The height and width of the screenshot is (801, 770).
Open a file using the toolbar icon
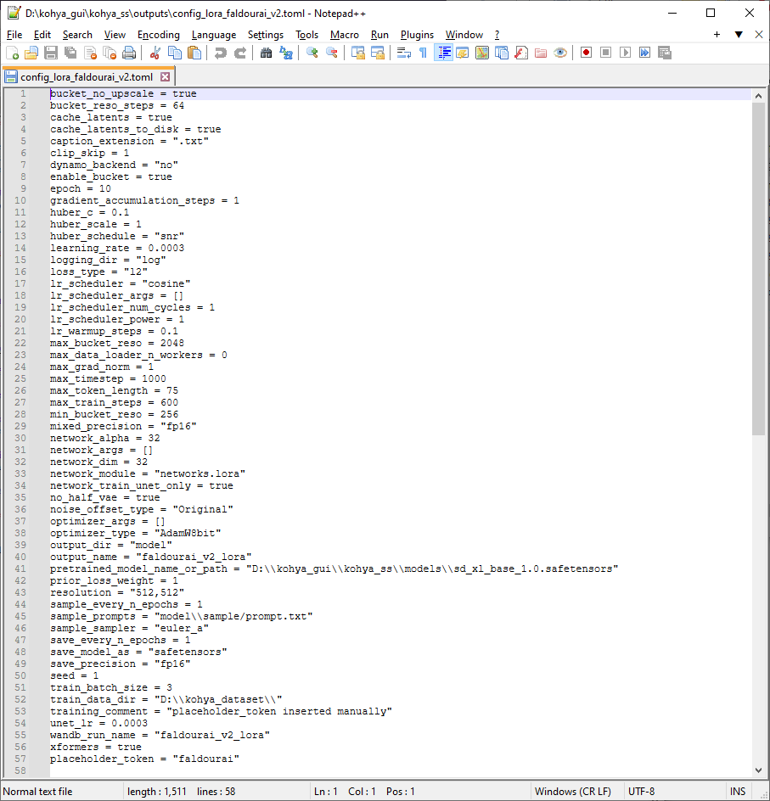[31, 52]
